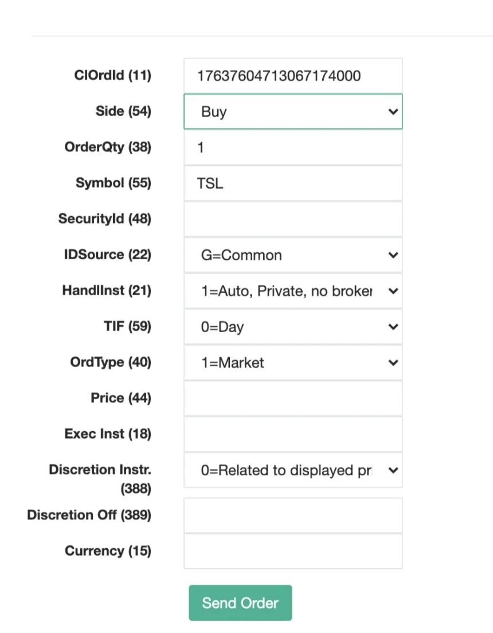
Task: Change OrdType (40) from 1=Market
Action: click(293, 362)
